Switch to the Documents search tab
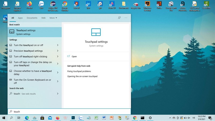215x121 pixels. (x=32, y=18)
